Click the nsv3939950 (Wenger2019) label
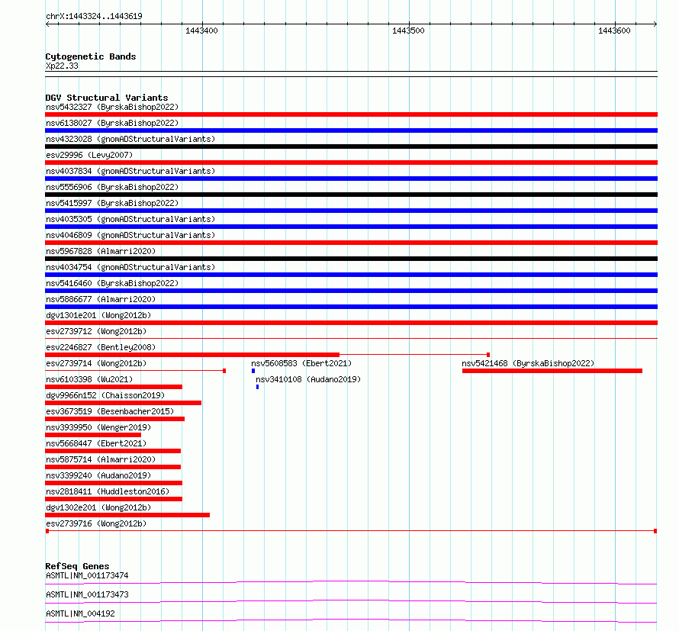679x631 pixels. click(98, 427)
